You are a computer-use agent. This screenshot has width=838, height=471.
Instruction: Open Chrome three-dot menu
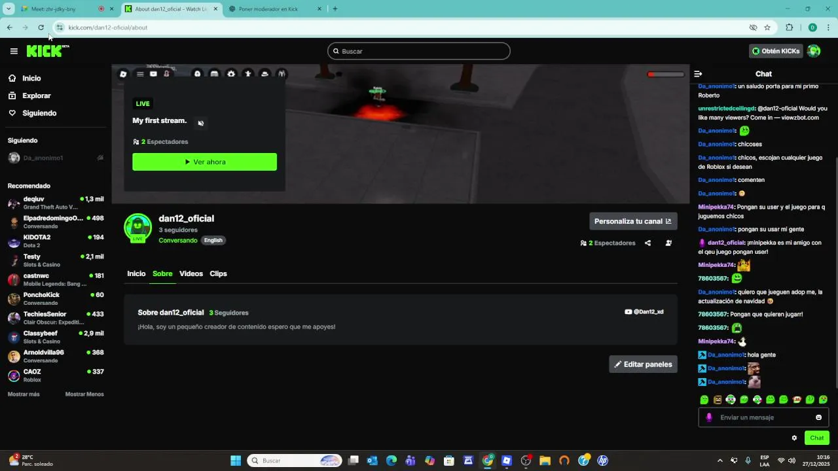tap(829, 27)
